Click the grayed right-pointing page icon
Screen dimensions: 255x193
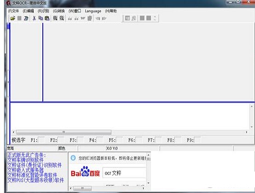104,18
